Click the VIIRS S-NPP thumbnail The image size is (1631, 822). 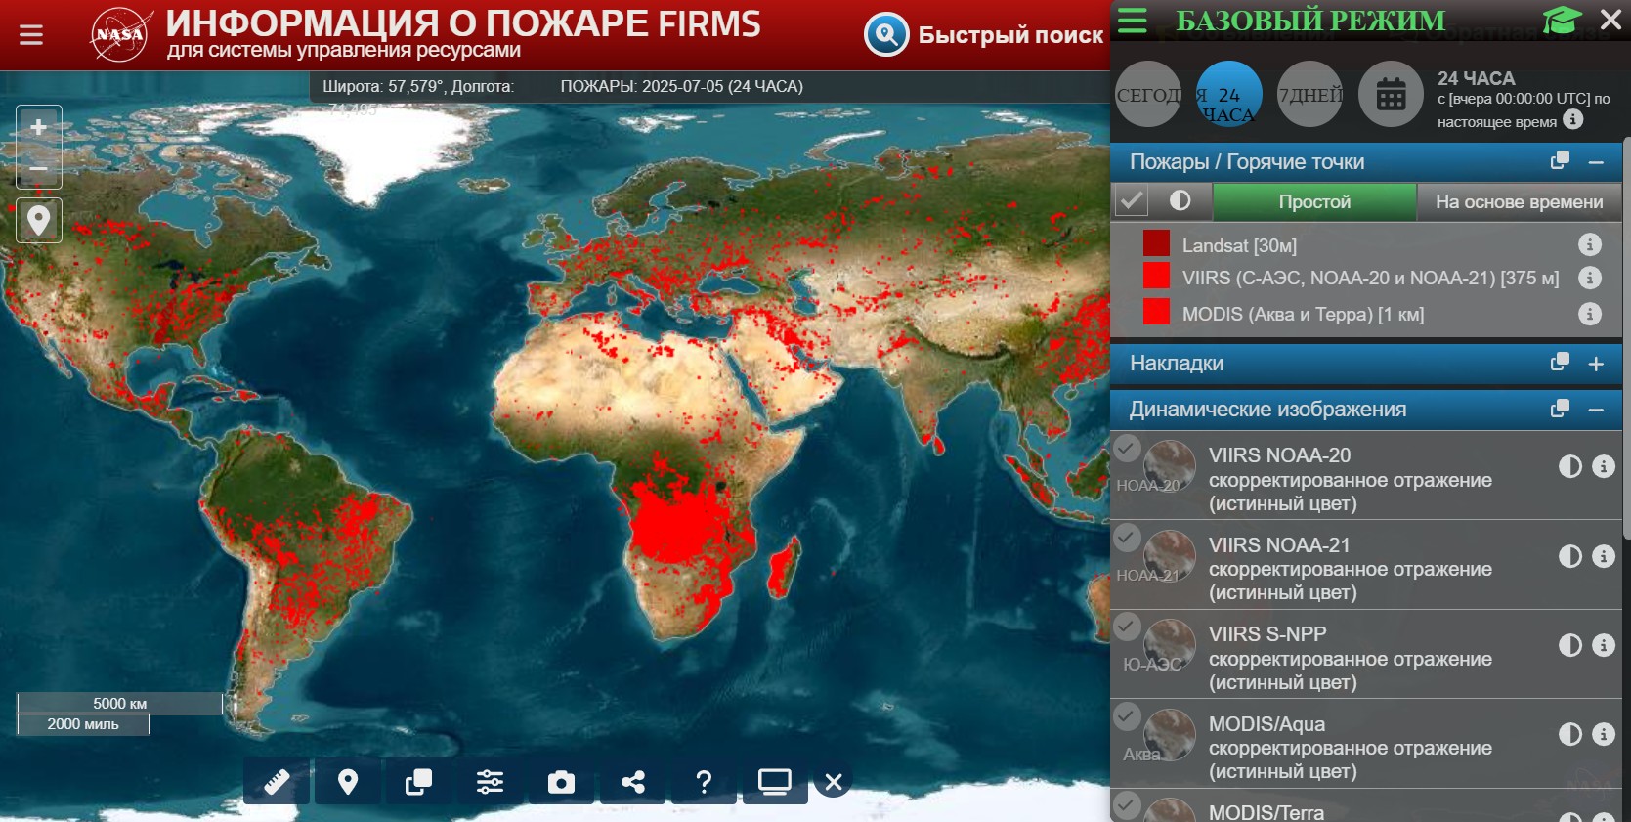point(1170,645)
